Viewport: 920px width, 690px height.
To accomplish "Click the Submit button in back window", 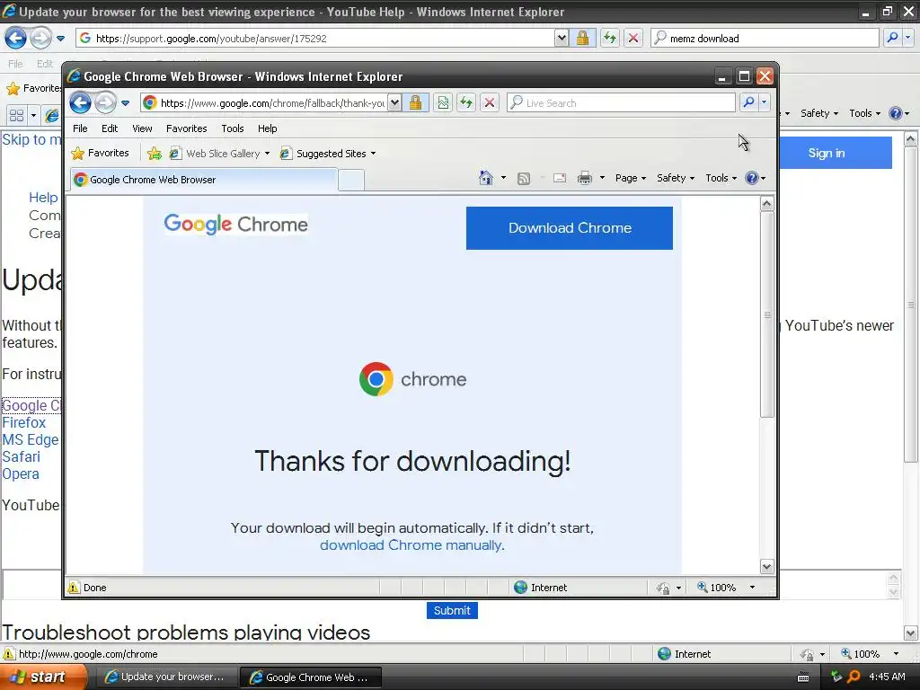I will pyautogui.click(x=452, y=610).
